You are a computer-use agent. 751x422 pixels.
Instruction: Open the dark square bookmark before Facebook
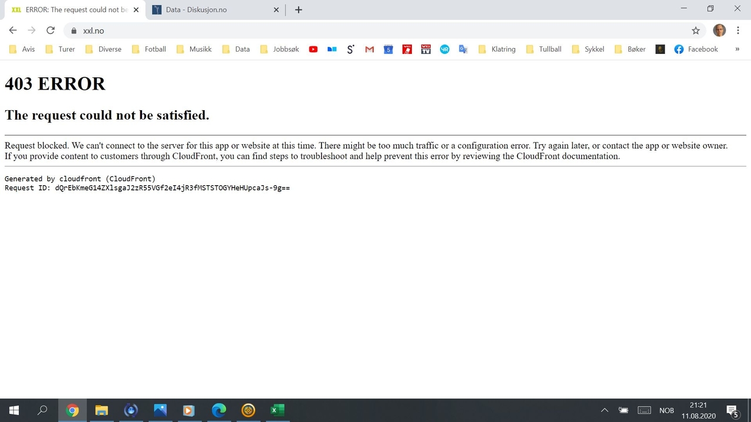click(x=660, y=49)
